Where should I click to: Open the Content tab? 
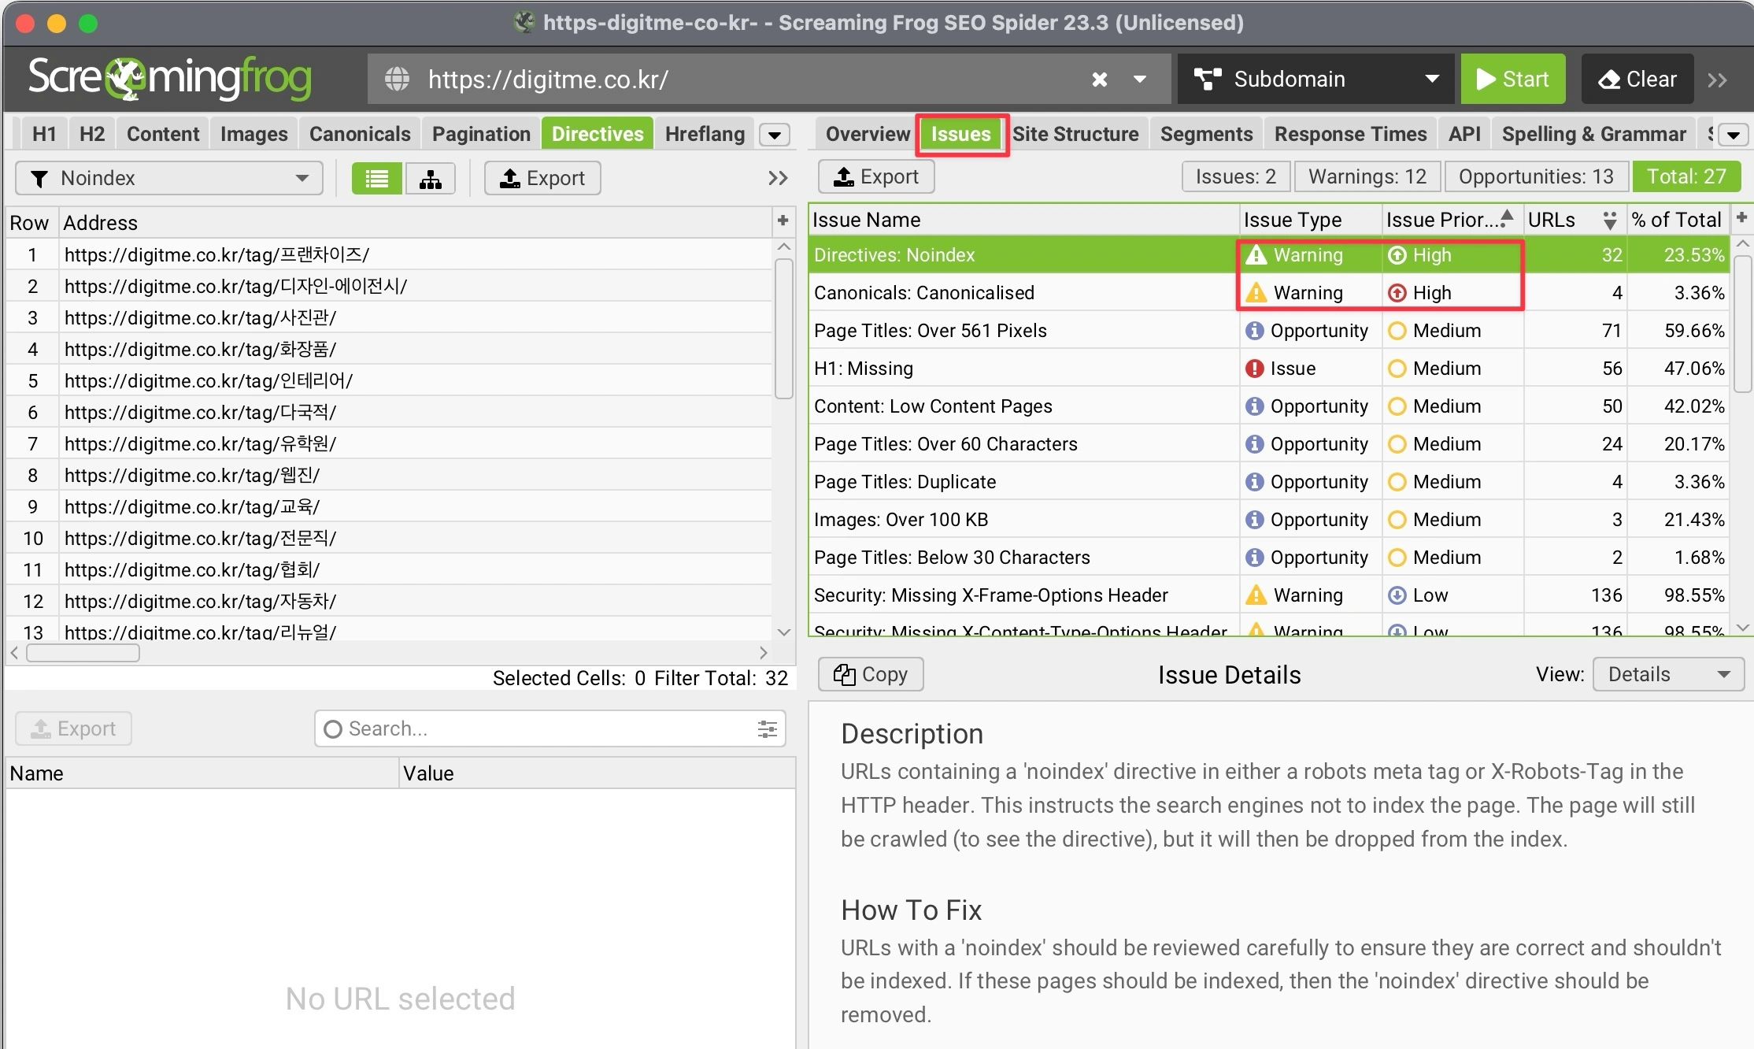pyautogui.click(x=163, y=134)
